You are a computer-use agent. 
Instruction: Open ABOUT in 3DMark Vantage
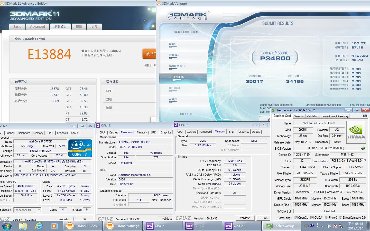[x=173, y=100]
